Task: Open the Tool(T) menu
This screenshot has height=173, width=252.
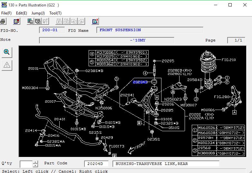Action: pyautogui.click(x=55, y=13)
